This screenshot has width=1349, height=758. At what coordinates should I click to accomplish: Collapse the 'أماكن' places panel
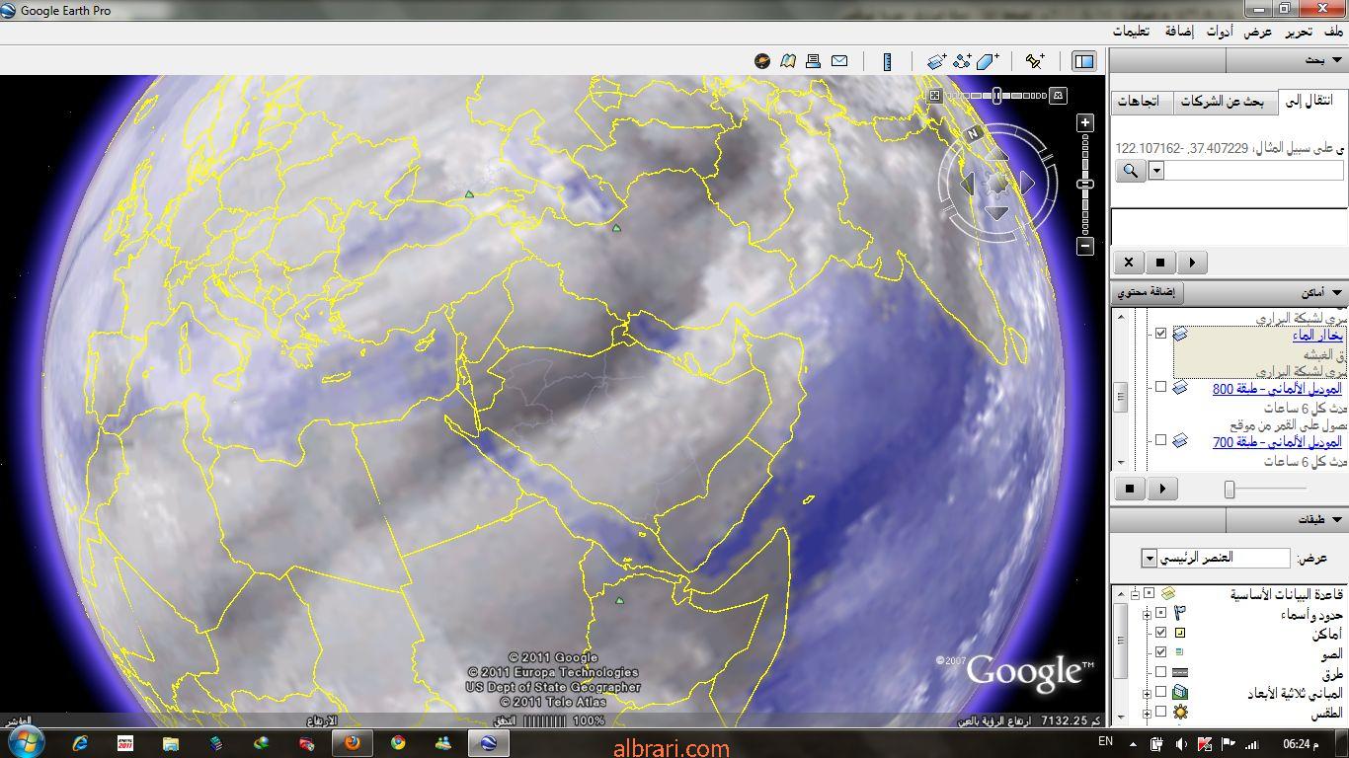tap(1337, 293)
